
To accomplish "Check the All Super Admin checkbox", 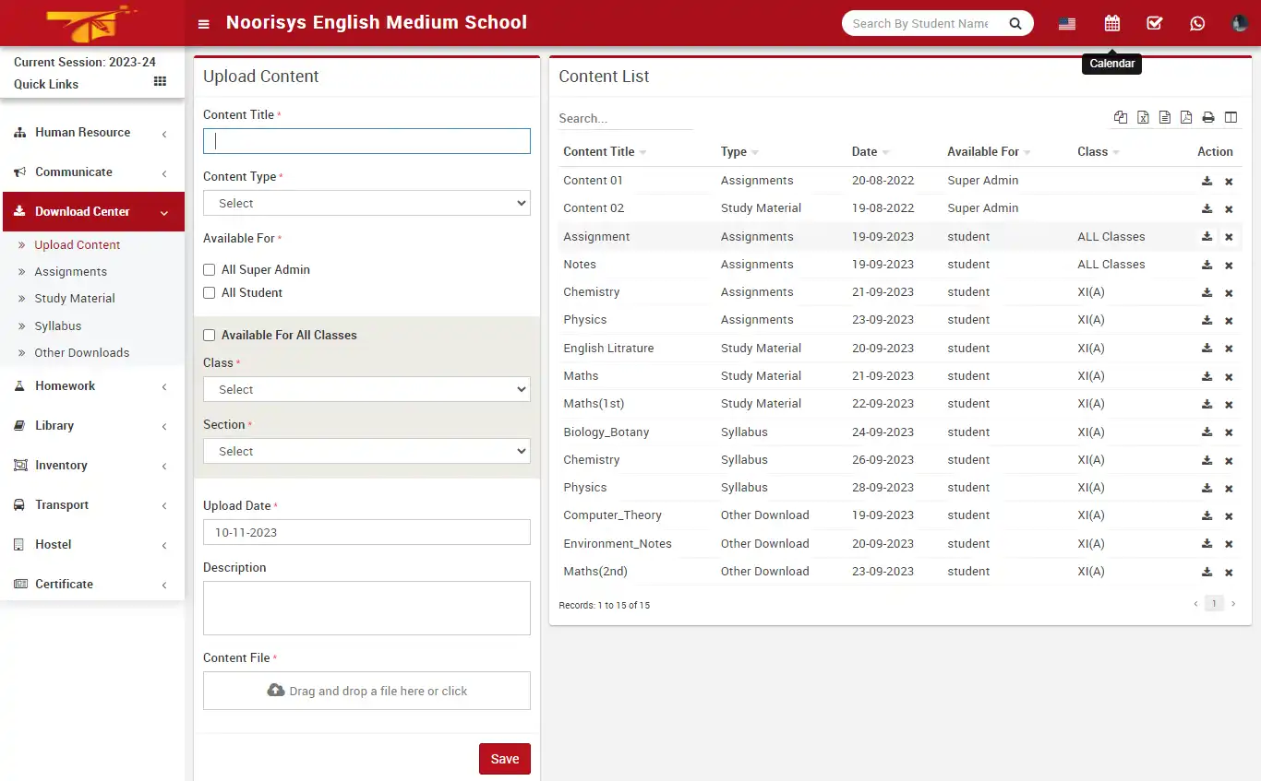I will tap(209, 269).
